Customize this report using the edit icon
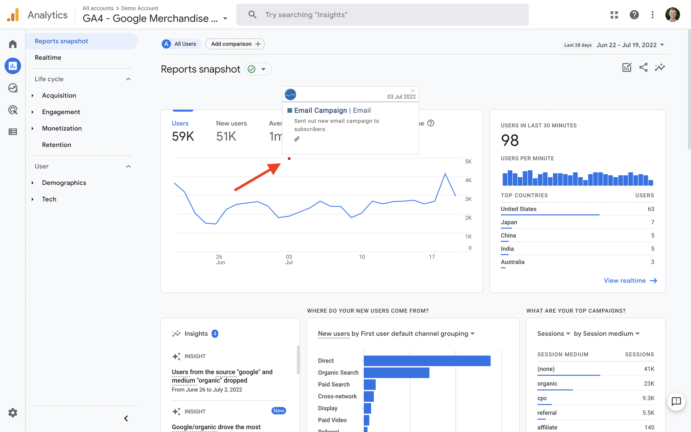691x432 pixels. [627, 67]
